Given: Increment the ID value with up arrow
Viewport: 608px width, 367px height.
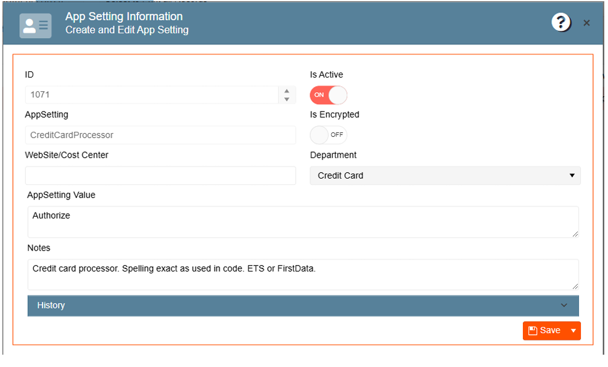Looking at the screenshot, I should tap(287, 91).
